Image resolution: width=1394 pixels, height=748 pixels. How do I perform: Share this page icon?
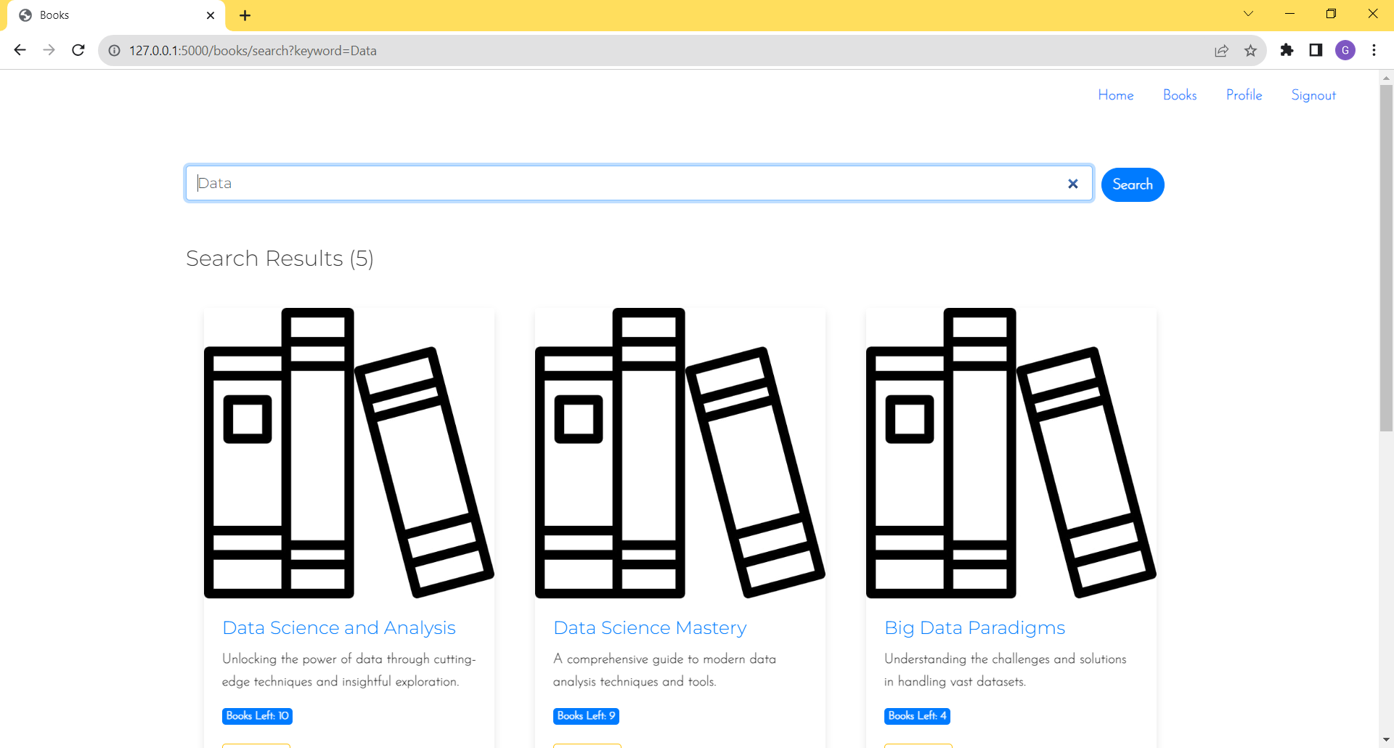1221,51
